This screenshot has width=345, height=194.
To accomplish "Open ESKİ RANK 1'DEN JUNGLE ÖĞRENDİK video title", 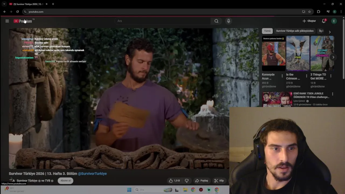I will [x=311, y=95].
